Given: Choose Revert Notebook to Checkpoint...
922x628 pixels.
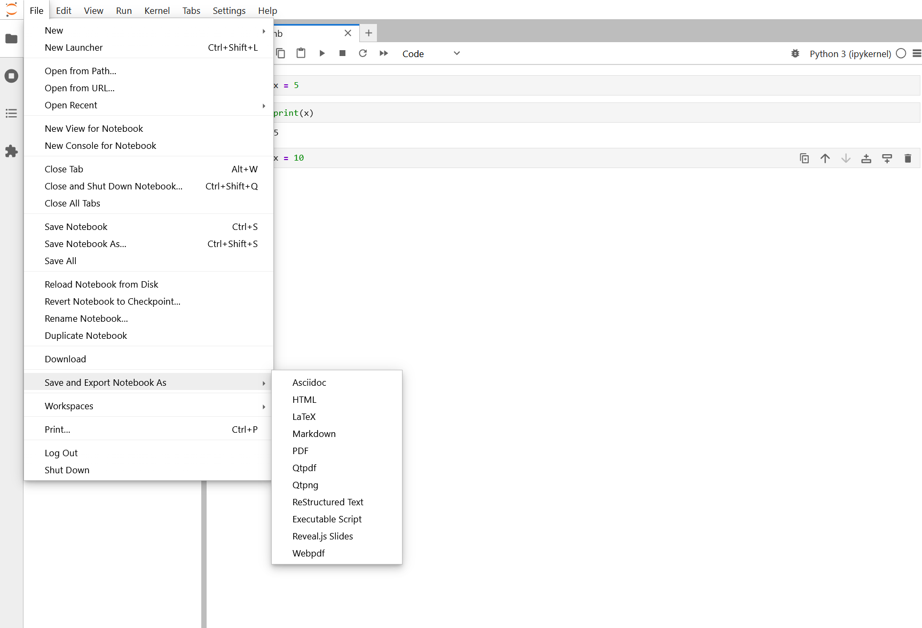Looking at the screenshot, I should (x=148, y=301).
